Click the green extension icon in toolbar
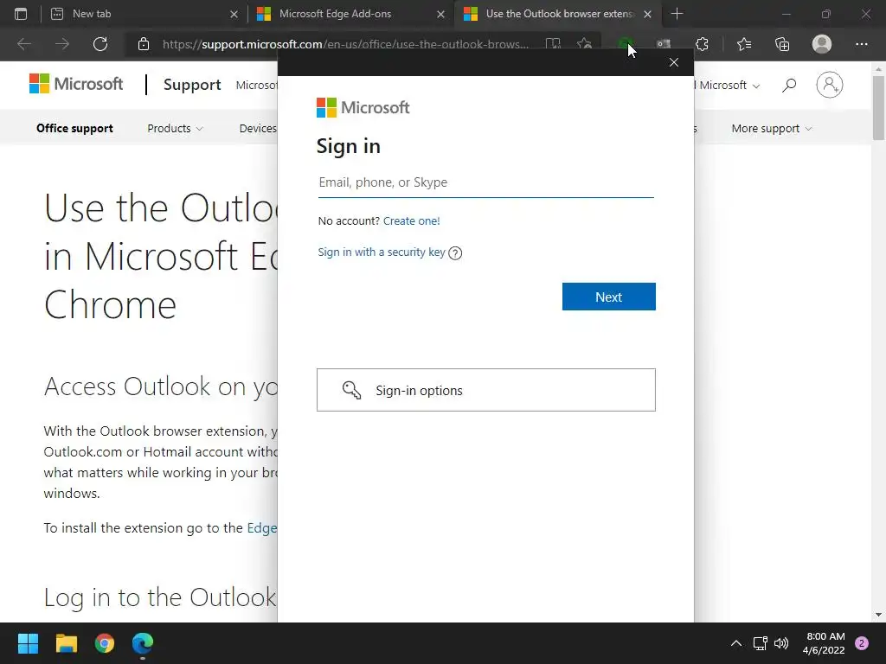Image resolution: width=886 pixels, height=664 pixels. (x=626, y=43)
